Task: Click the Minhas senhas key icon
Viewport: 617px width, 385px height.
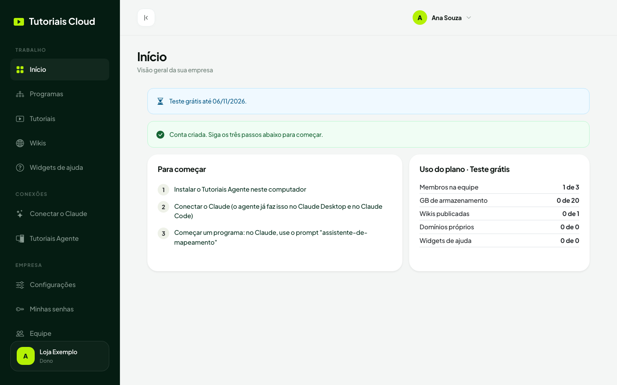Action: 20,309
